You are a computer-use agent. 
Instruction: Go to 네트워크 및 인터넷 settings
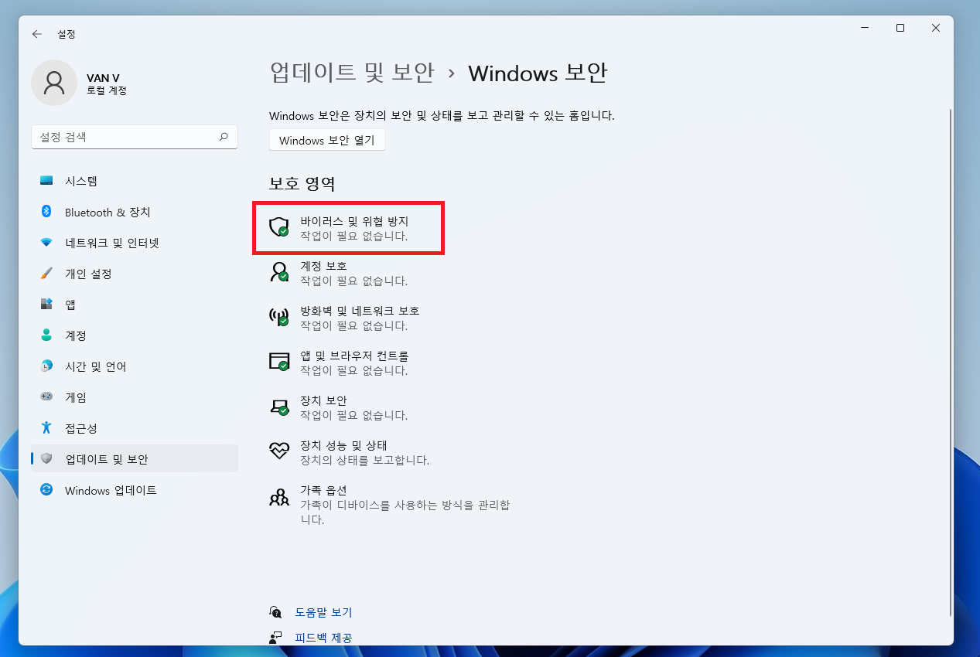click(135, 243)
